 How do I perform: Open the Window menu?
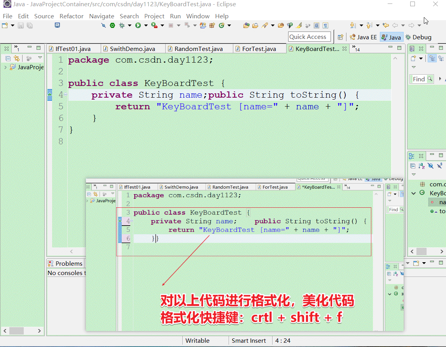pos(198,16)
